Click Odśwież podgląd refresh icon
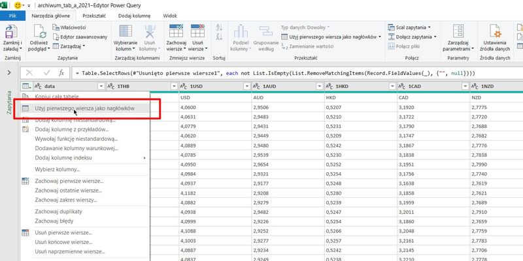The width and height of the screenshot is (523, 261). [x=39, y=31]
